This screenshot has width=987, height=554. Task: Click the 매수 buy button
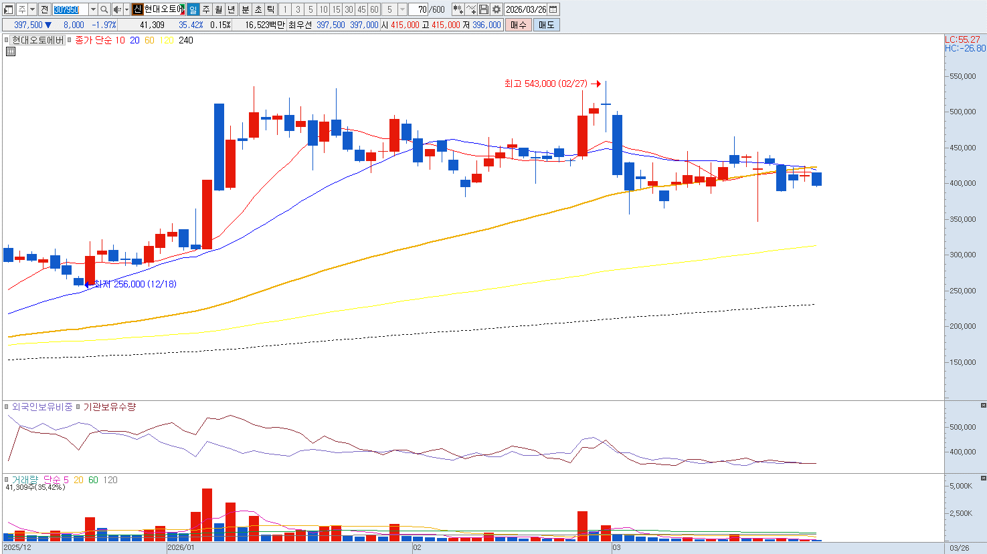[x=519, y=25]
